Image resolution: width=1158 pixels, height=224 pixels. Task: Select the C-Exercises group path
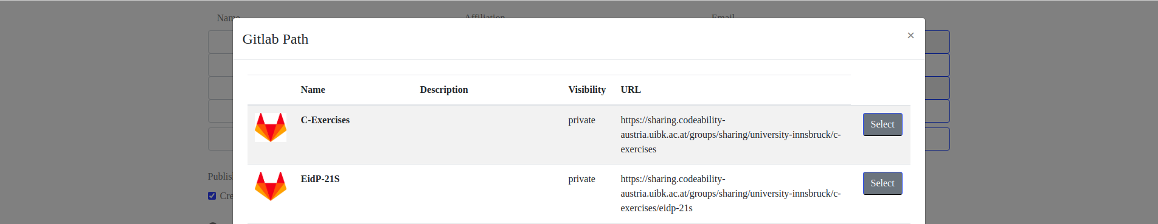[882, 124]
